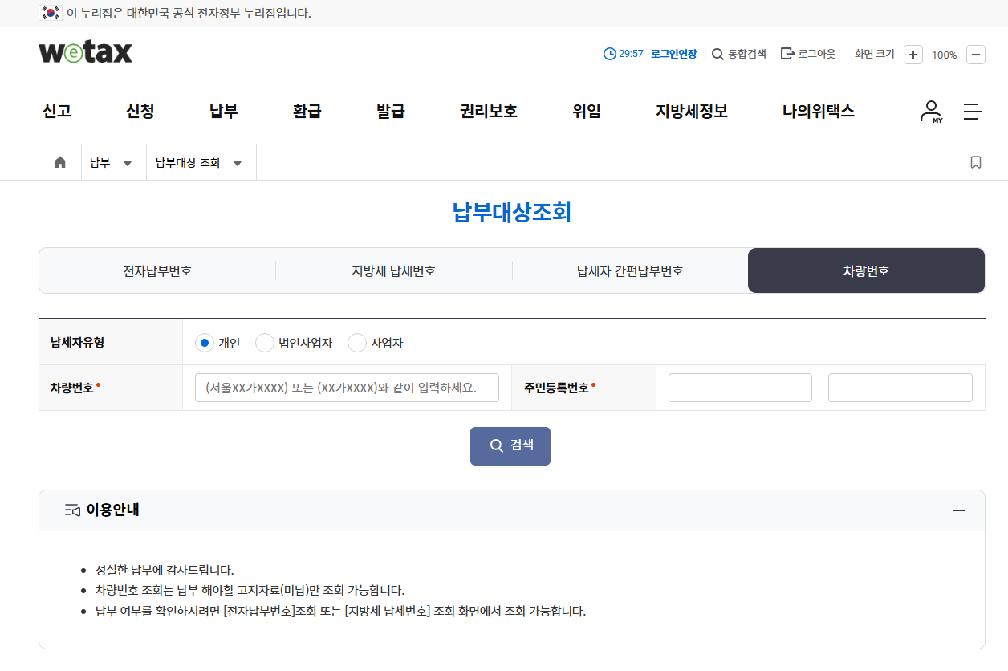This screenshot has width=1008, height=671.
Task: Click the Korean flag icon
Action: [x=51, y=13]
